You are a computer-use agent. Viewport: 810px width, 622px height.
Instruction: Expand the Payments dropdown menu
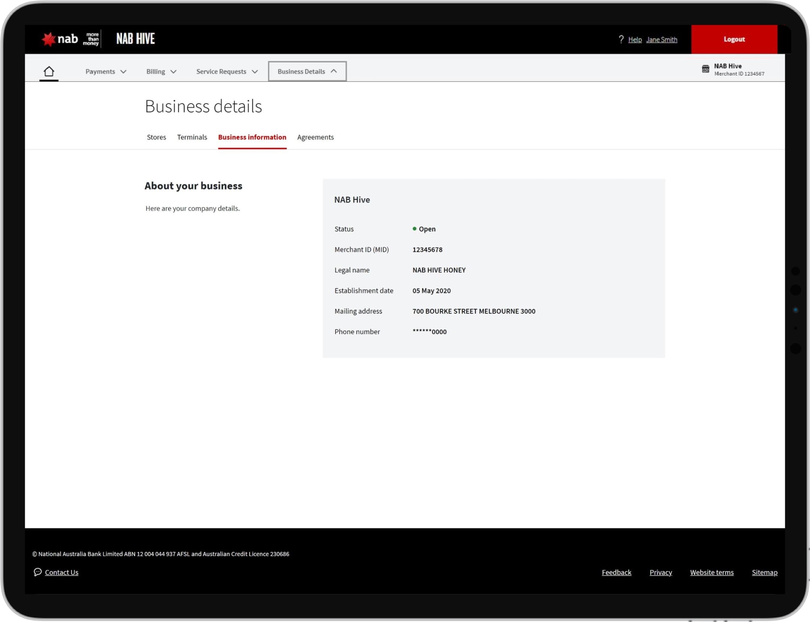106,71
